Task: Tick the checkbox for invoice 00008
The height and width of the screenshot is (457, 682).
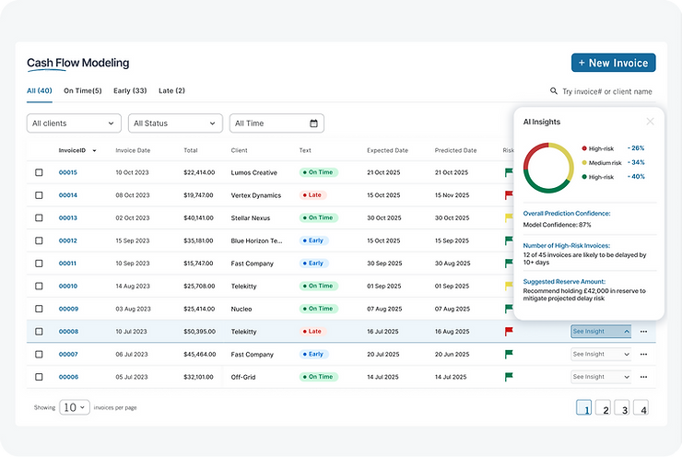Action: tap(39, 332)
